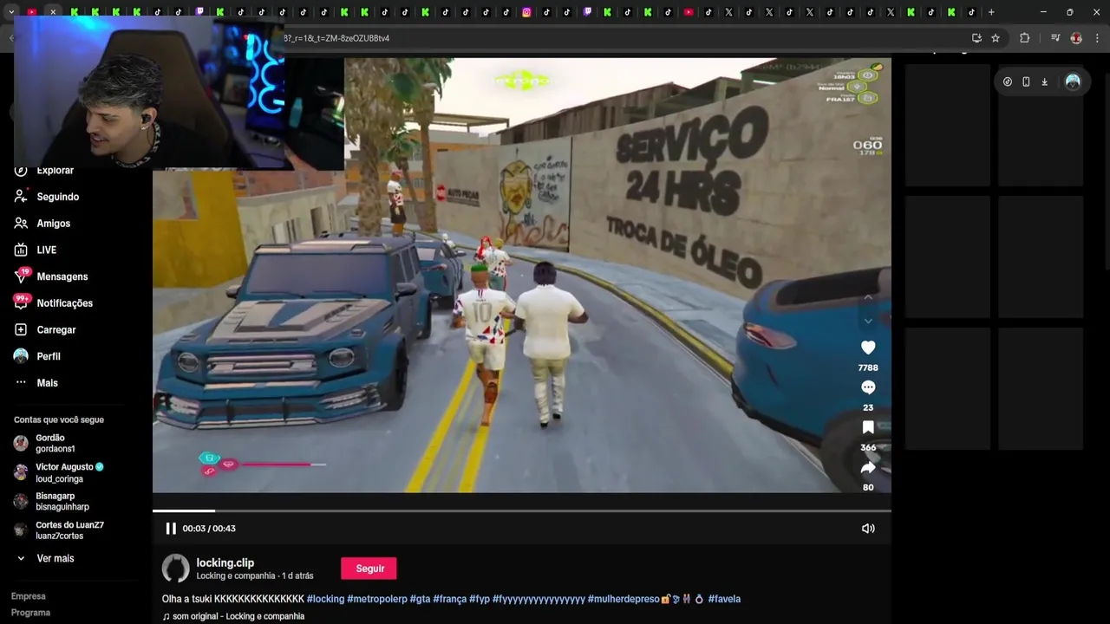
Task: Click the download desktop app icon
Action: point(1044,81)
